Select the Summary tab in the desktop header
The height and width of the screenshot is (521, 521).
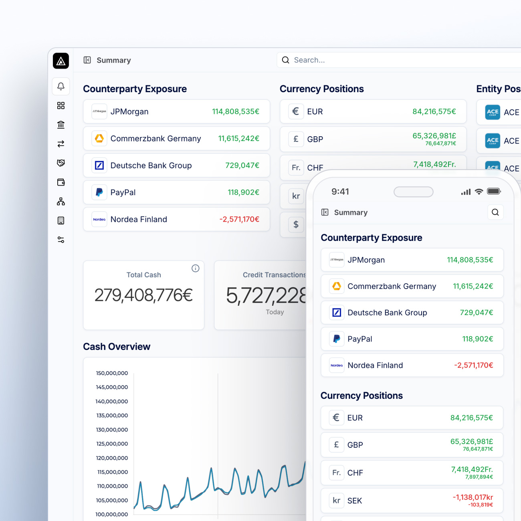113,60
